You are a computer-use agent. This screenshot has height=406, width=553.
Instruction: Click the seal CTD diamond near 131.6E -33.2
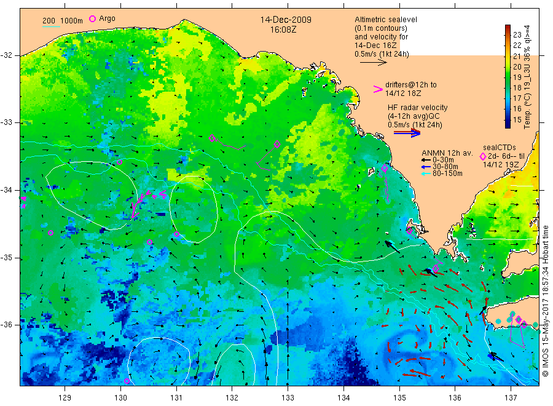212,138
